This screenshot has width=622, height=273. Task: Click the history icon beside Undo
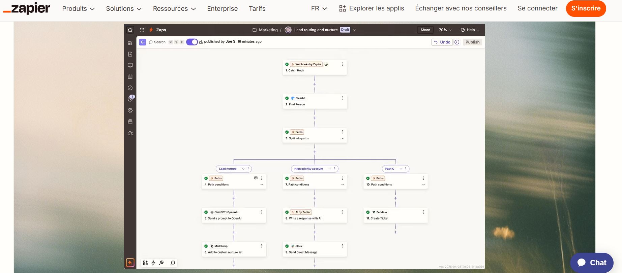457,42
